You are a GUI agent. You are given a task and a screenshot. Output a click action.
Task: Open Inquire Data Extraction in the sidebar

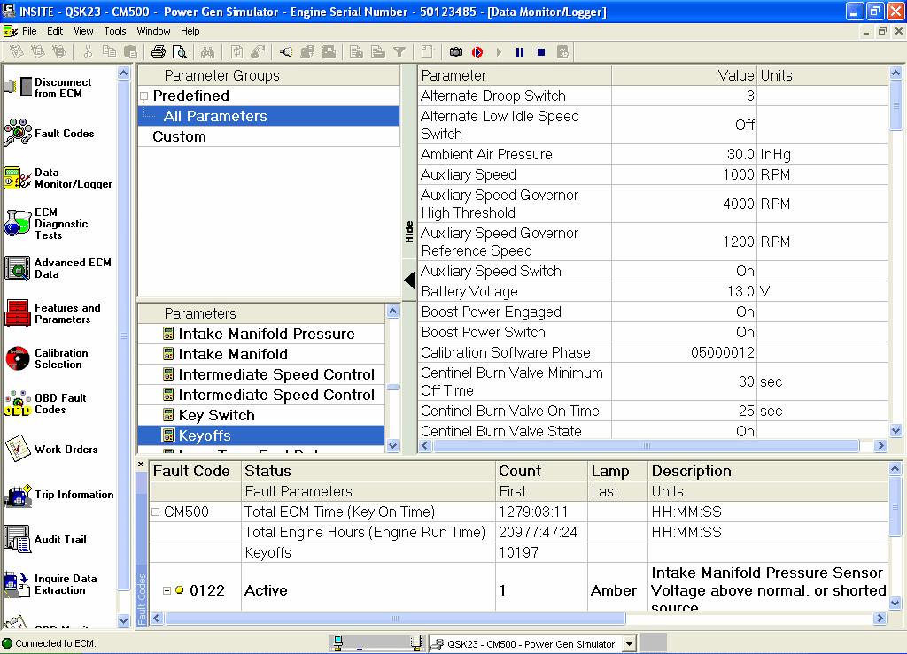50,584
